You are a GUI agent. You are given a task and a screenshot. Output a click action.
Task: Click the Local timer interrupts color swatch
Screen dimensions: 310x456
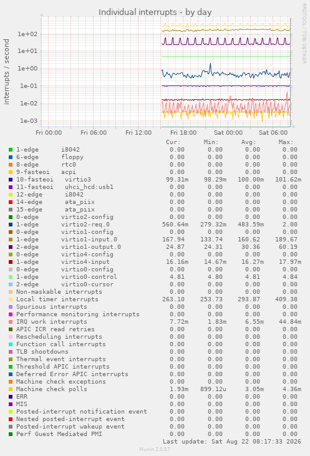coord(11,299)
